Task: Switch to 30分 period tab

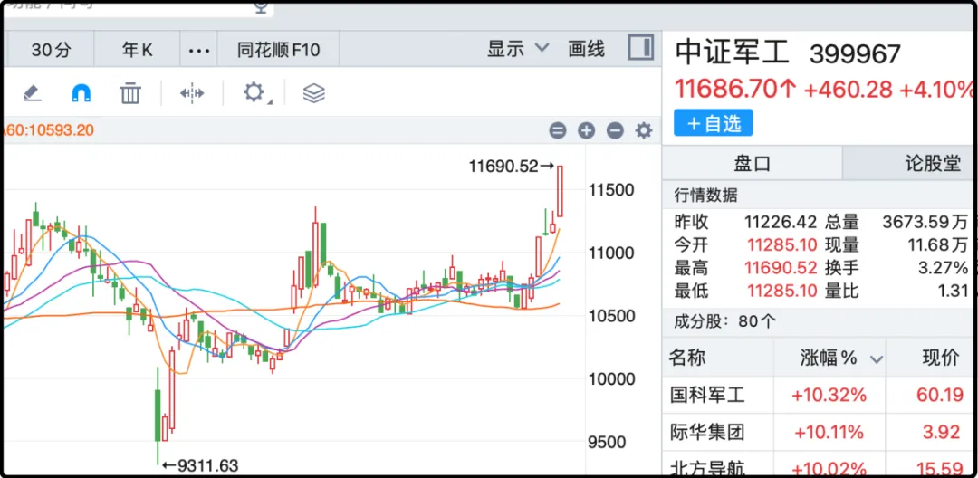Action: (x=51, y=49)
